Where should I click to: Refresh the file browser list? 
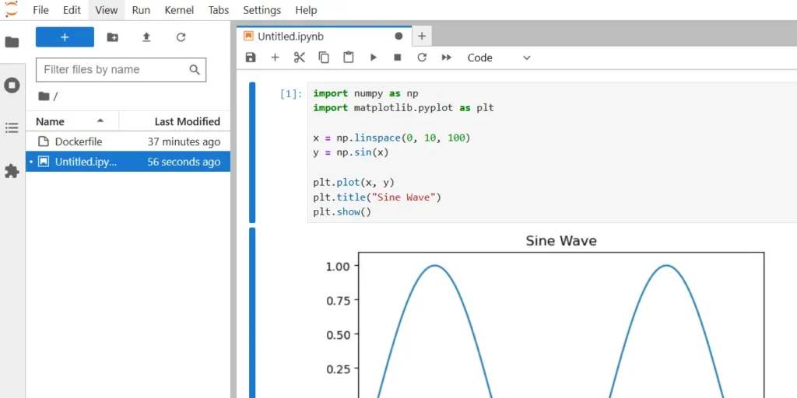pos(181,37)
